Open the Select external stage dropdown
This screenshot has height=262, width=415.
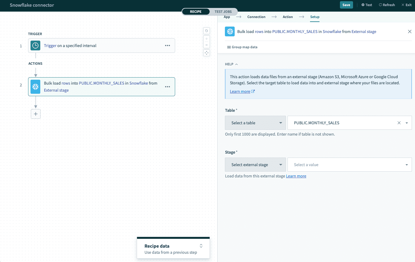[255, 164]
